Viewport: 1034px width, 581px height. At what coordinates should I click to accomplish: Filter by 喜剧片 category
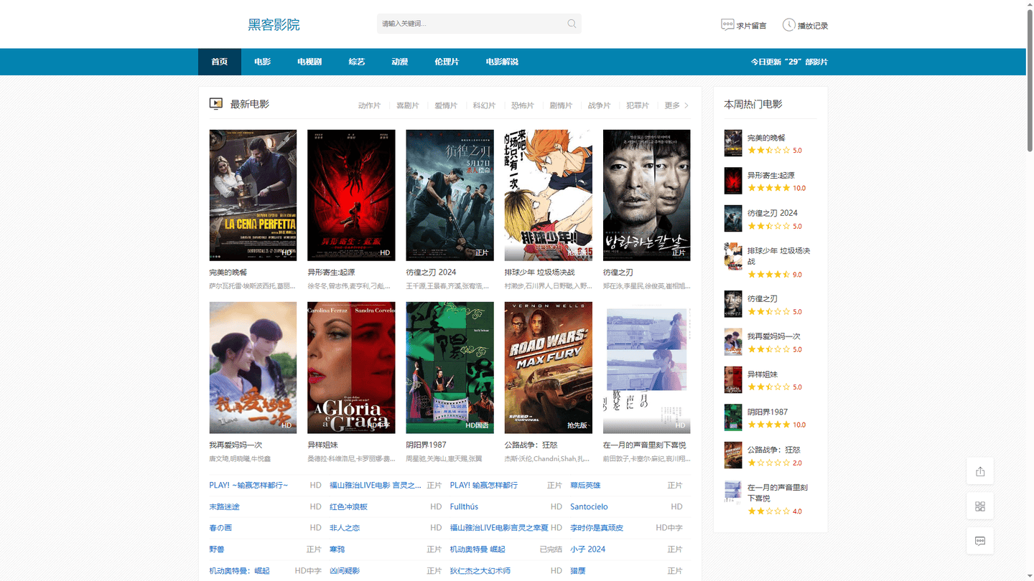pos(408,105)
